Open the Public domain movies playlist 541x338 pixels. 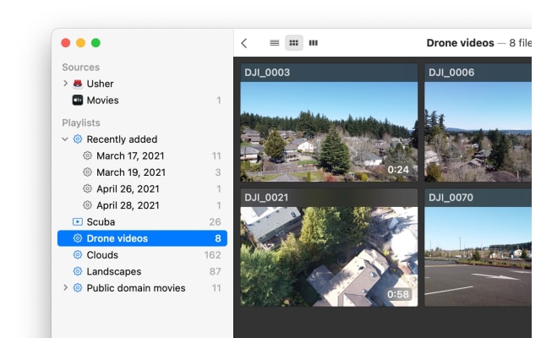pos(142,288)
